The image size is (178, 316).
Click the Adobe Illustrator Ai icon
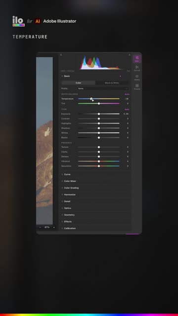click(38, 21)
